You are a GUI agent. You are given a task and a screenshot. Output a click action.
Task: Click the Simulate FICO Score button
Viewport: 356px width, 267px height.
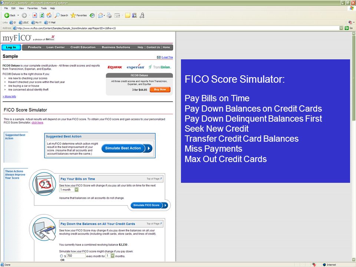149,205
